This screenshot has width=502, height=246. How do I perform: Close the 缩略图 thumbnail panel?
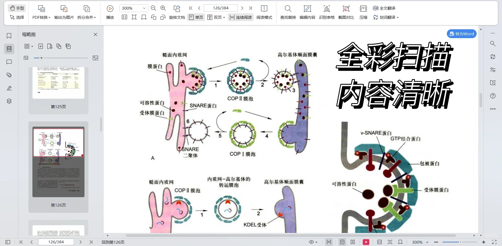click(x=95, y=34)
